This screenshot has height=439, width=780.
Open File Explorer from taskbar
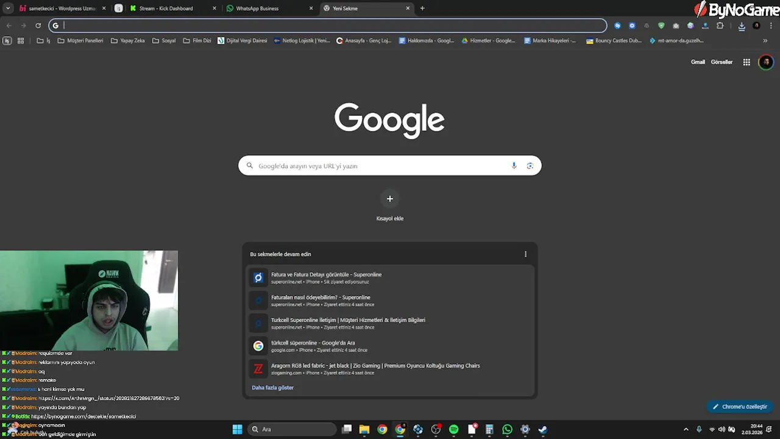tap(364, 429)
